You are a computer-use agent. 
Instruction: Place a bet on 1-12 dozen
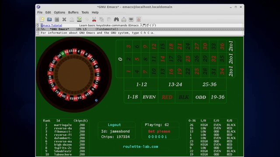[x=141, y=84]
